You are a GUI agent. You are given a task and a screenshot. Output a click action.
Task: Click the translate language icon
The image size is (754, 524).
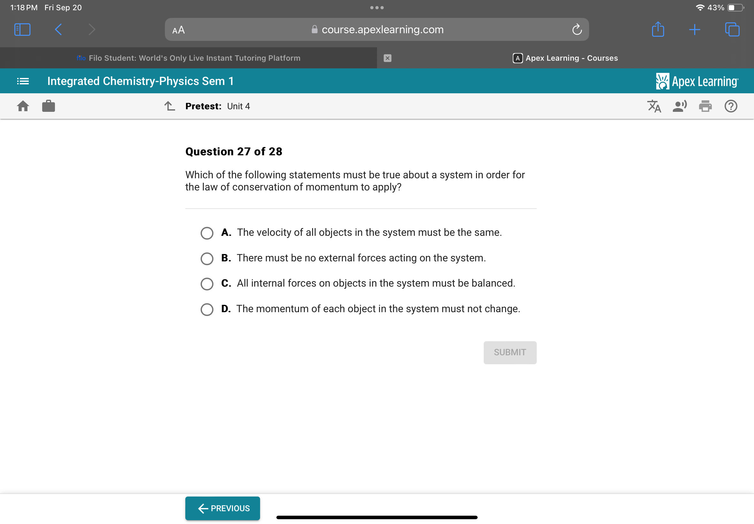[654, 106]
